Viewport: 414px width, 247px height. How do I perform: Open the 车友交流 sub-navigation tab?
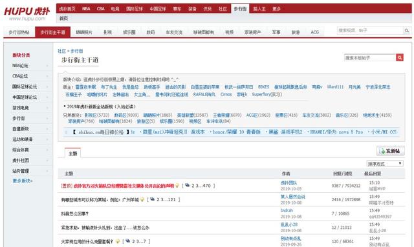click(x=174, y=32)
